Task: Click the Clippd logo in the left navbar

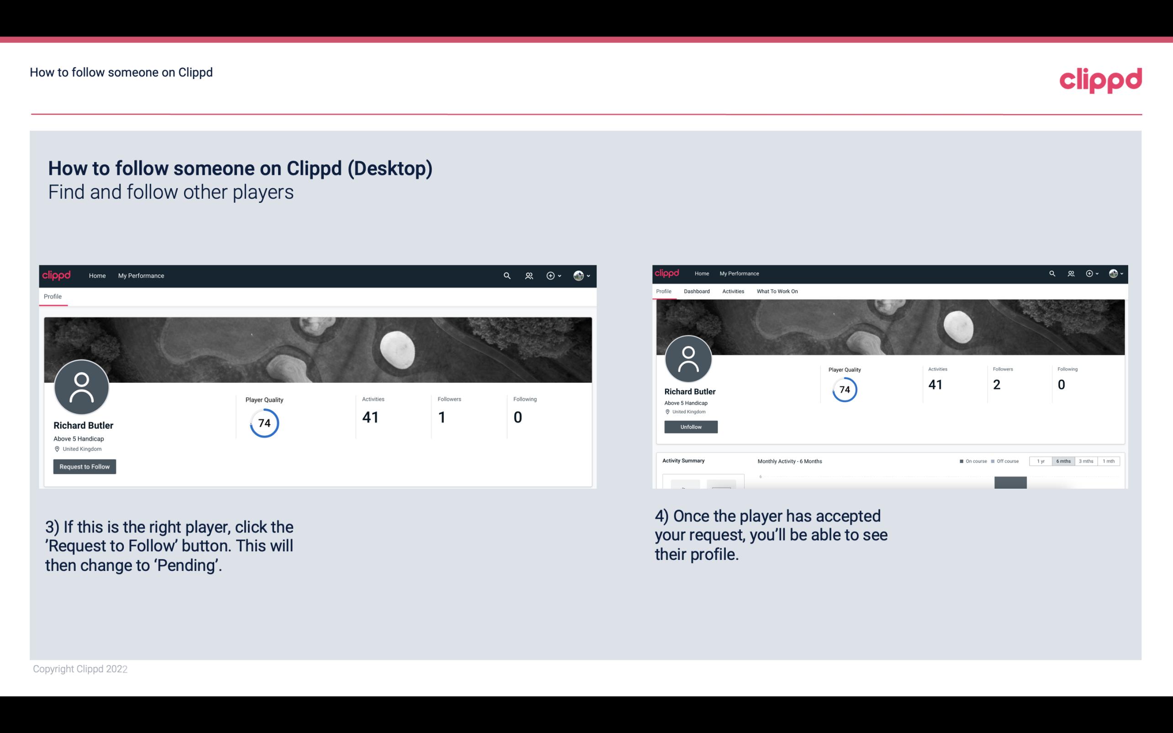Action: click(x=57, y=275)
